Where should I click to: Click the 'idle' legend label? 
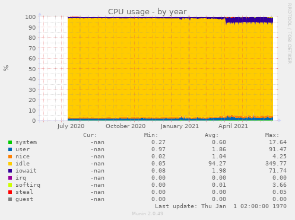click(23, 164)
